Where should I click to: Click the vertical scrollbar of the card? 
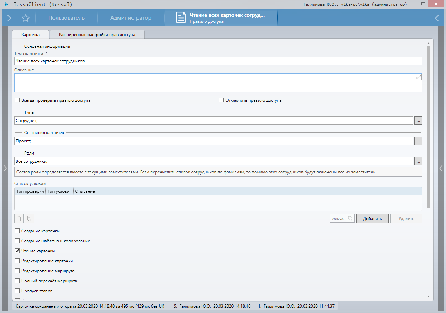[428, 125]
